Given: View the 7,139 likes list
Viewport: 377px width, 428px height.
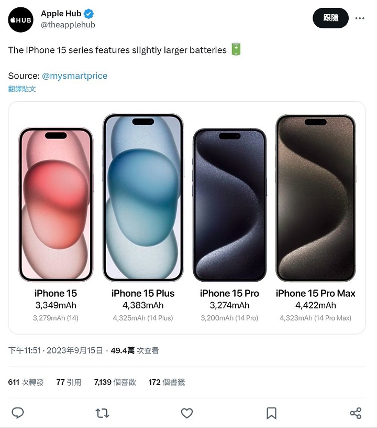Looking at the screenshot, I should click(x=115, y=382).
